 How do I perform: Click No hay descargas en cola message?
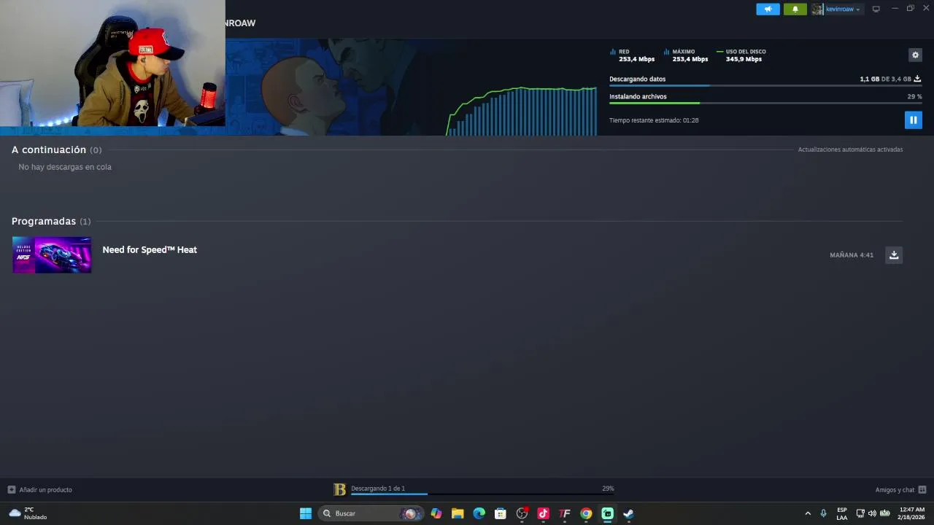pos(65,167)
